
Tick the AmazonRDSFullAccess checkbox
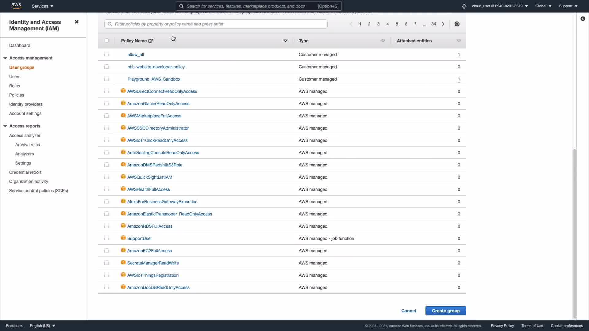tap(106, 226)
